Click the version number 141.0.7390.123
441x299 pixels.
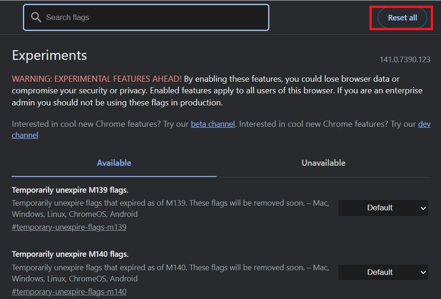405,59
